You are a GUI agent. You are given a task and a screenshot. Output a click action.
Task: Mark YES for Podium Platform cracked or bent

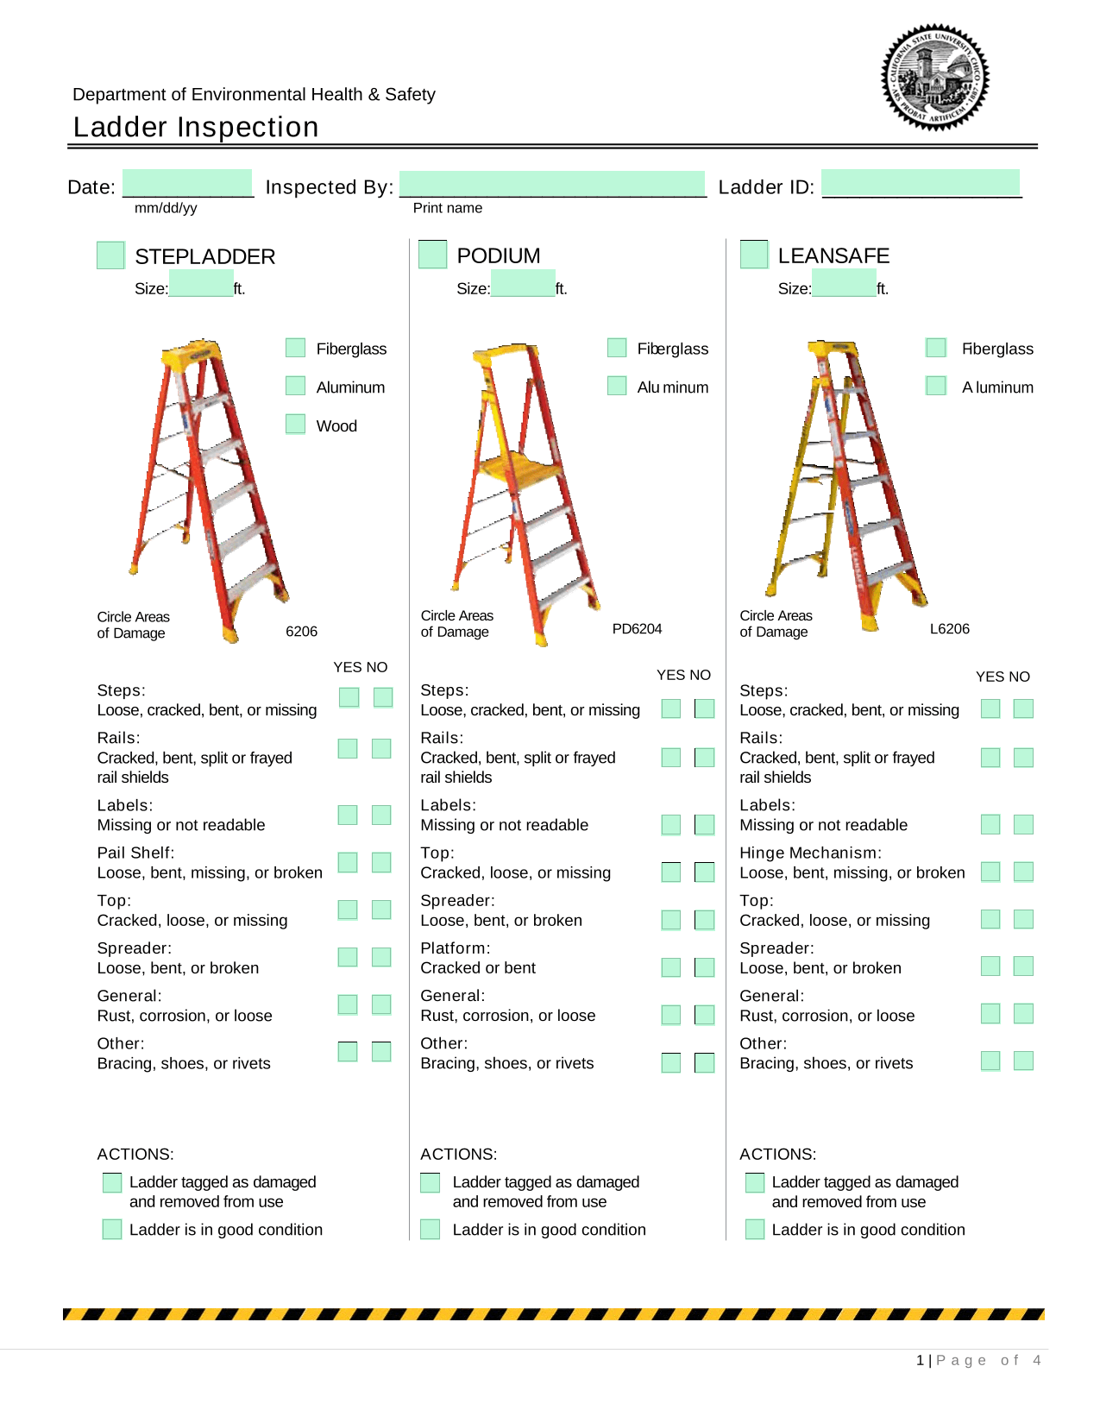click(671, 967)
